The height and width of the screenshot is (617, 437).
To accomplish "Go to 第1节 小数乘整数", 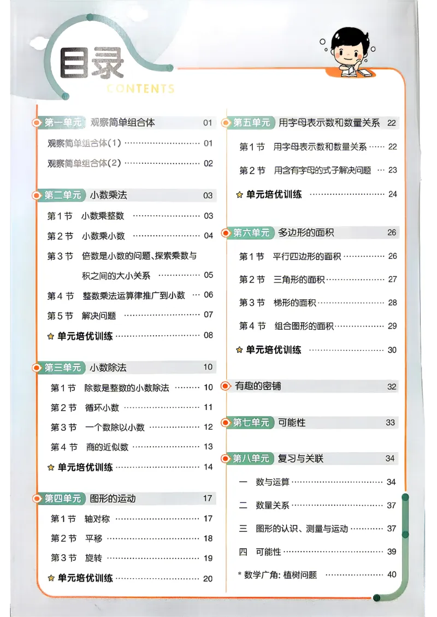I will click(x=130, y=216).
